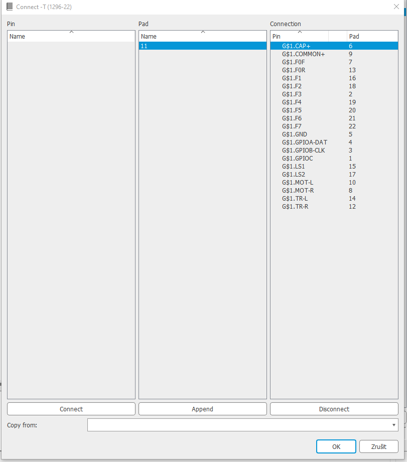Viewport: 407px width, 462px height.
Task: Sort connections by Pad column header
Action: tap(372, 36)
